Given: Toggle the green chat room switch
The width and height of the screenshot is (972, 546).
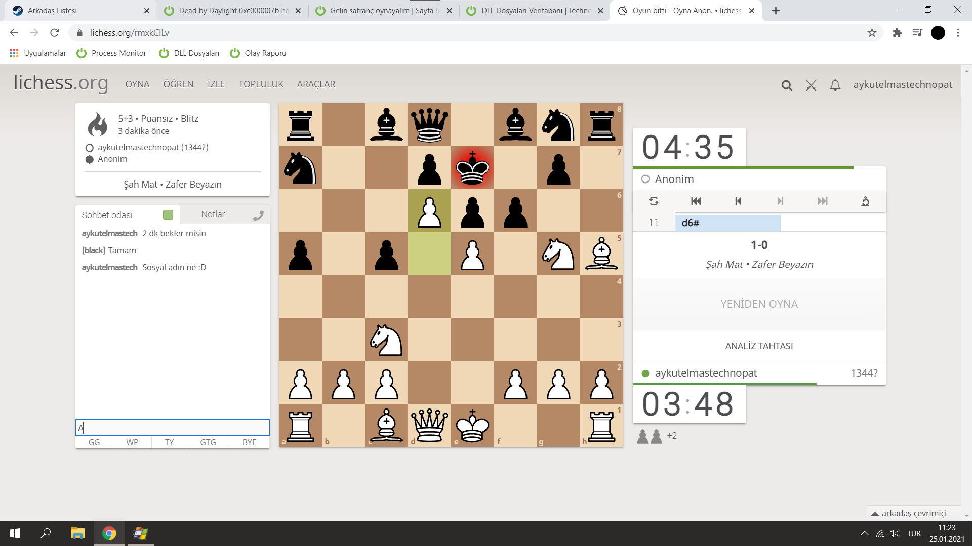Looking at the screenshot, I should (168, 215).
